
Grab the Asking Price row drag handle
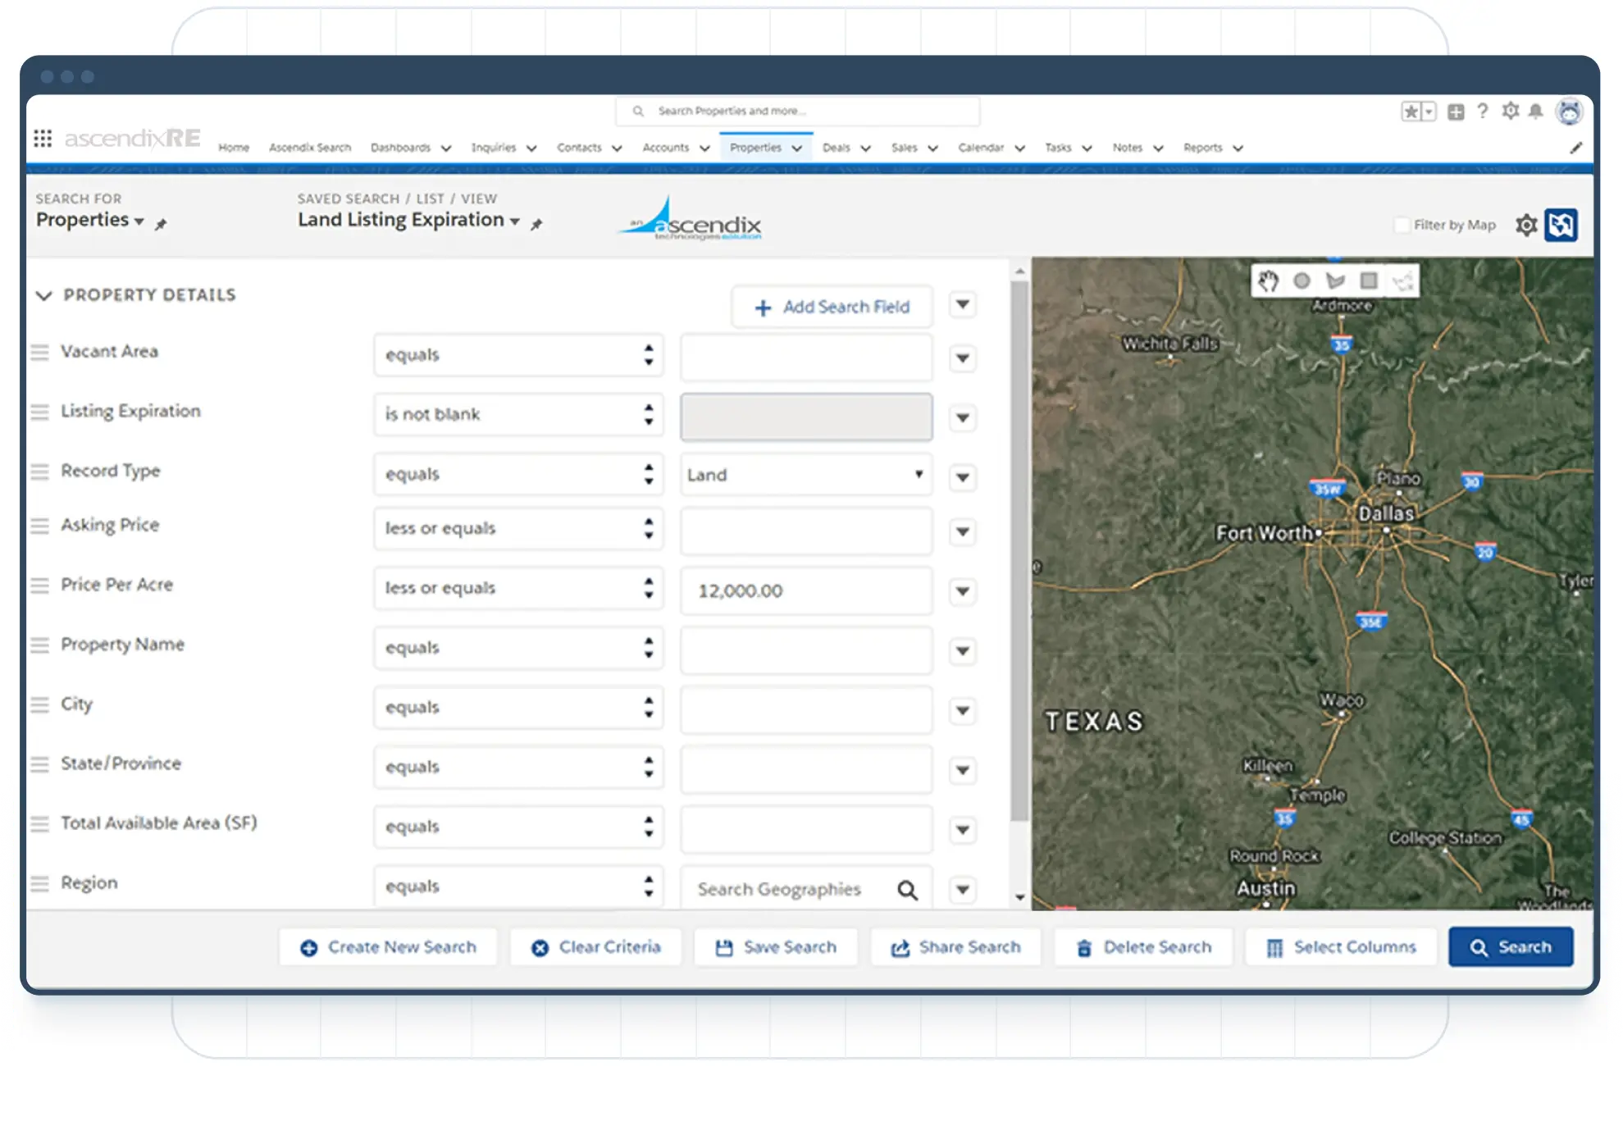point(39,526)
